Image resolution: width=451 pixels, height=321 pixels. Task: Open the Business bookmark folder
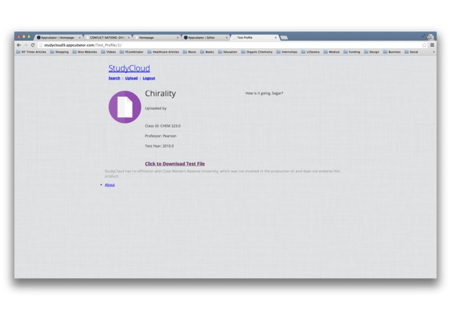[392, 52]
